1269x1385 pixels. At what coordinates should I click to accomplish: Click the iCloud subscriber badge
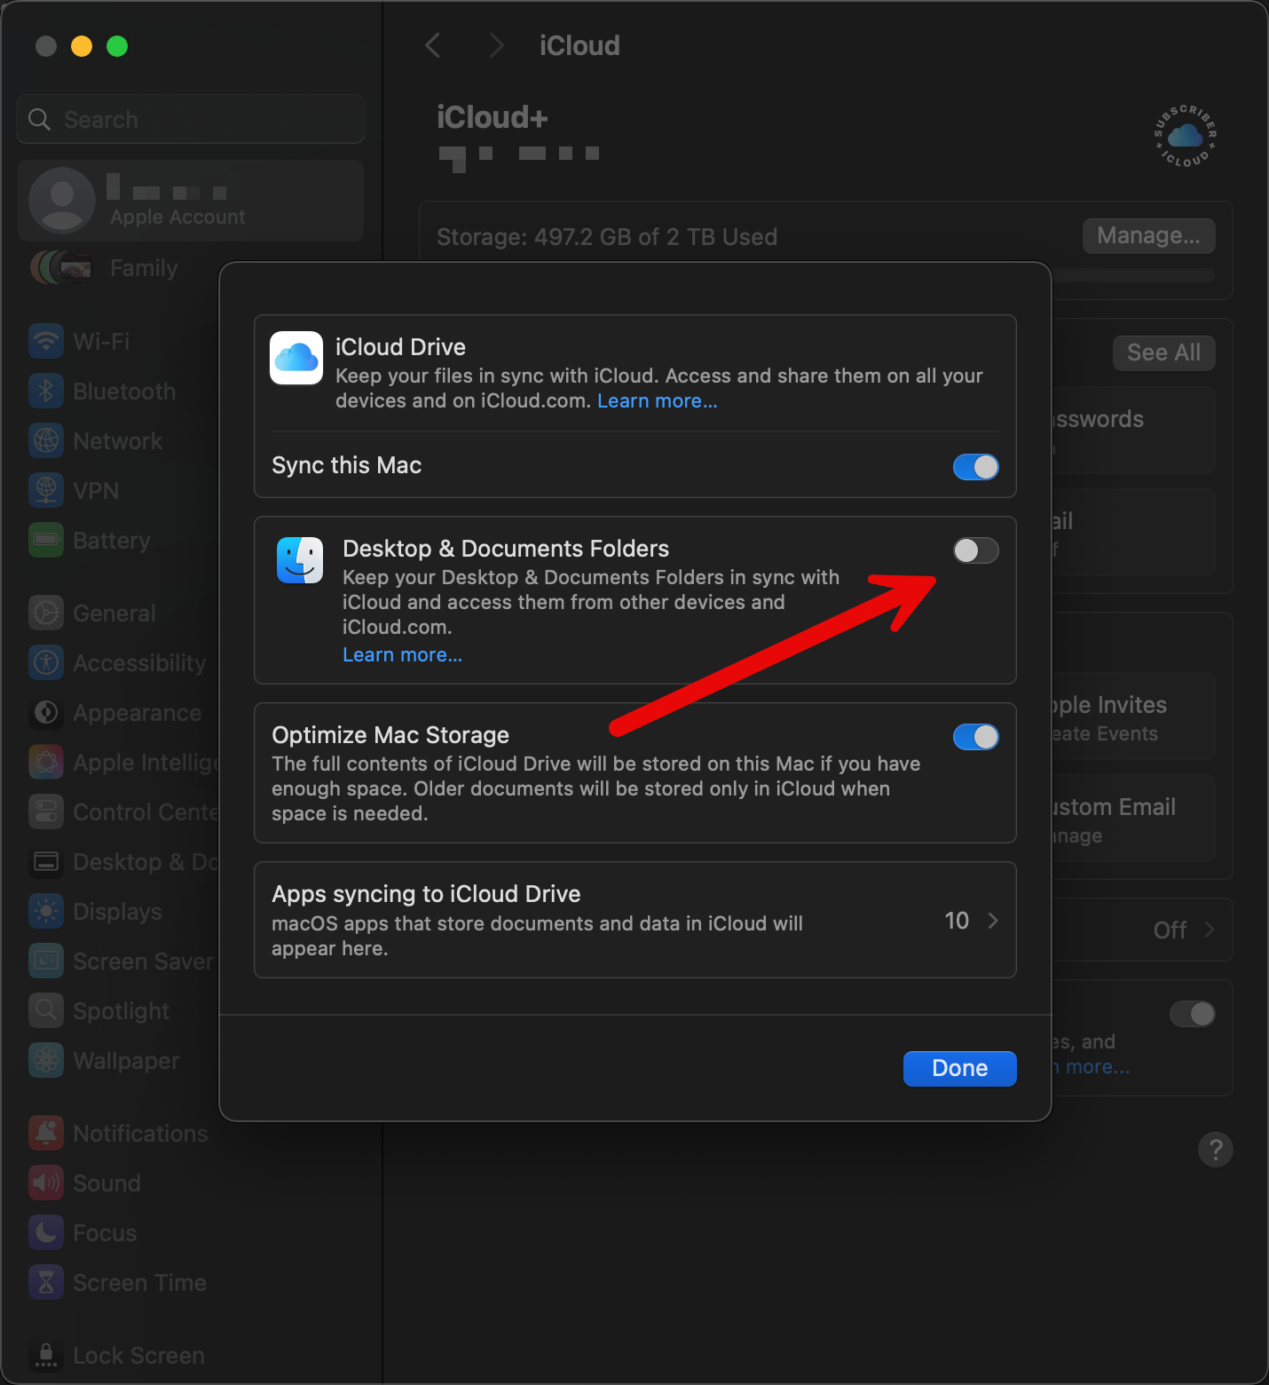1185,136
